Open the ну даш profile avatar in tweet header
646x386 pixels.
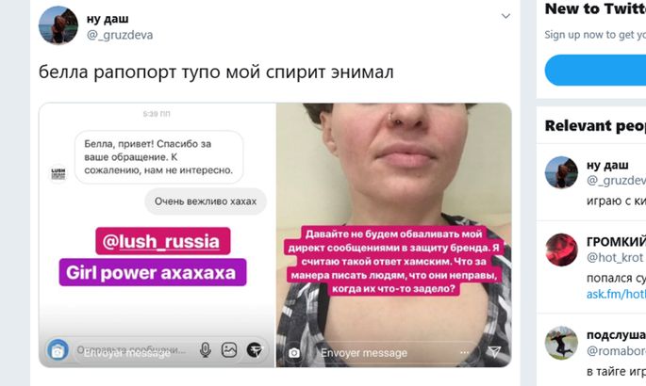point(58,25)
